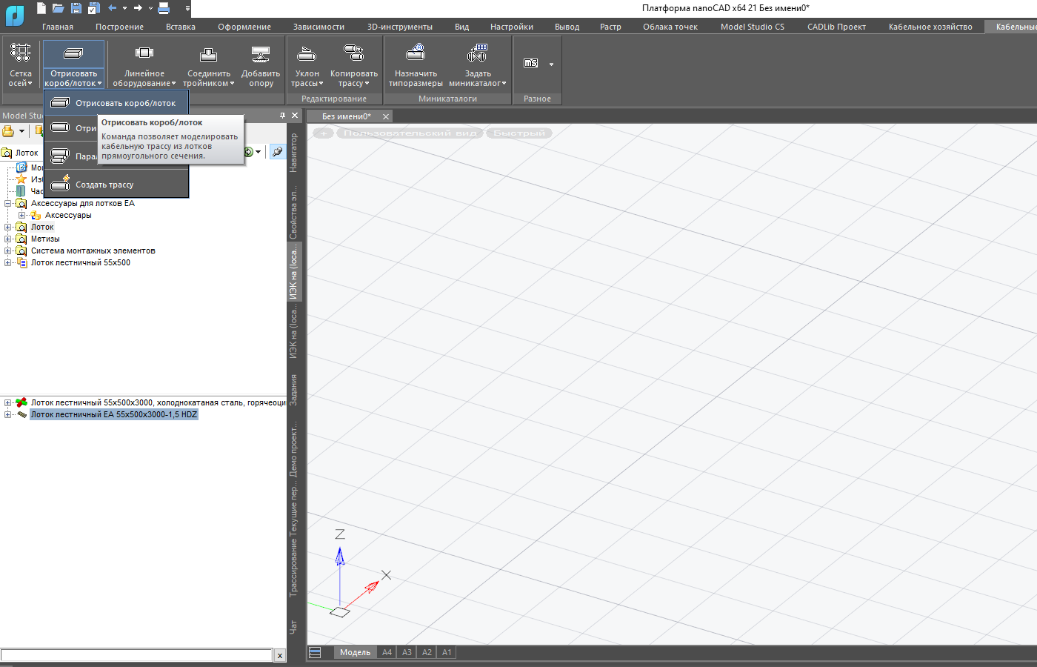The width and height of the screenshot is (1037, 667).
Task: Click the layout list icon beside Модель
Action: point(315,652)
